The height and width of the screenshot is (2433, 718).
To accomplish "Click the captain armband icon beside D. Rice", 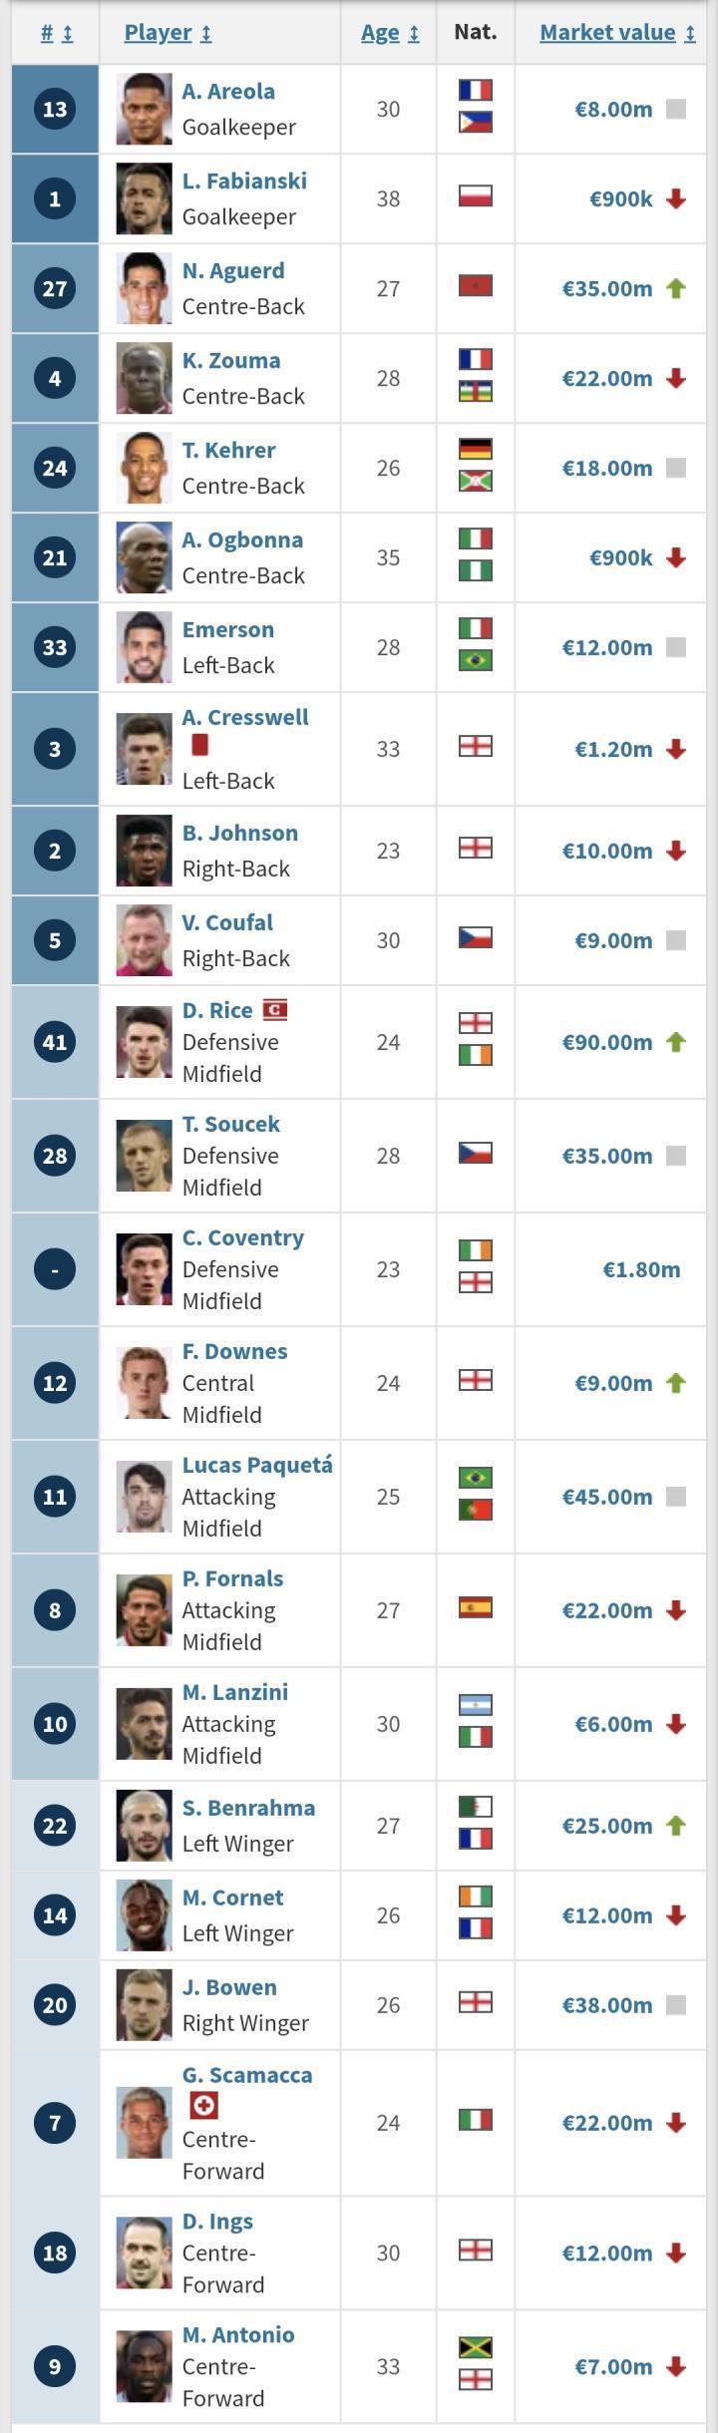I will point(274,1010).
